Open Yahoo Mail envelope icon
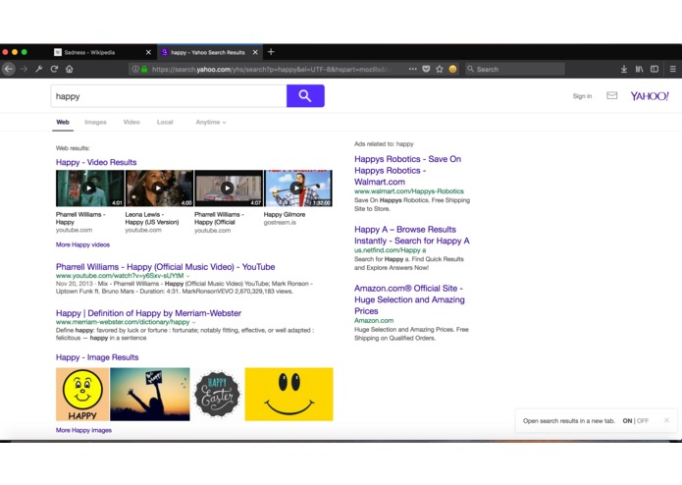 click(x=611, y=95)
